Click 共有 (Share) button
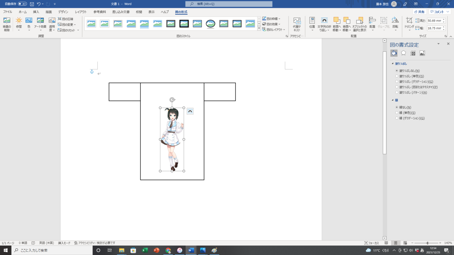 point(419,12)
